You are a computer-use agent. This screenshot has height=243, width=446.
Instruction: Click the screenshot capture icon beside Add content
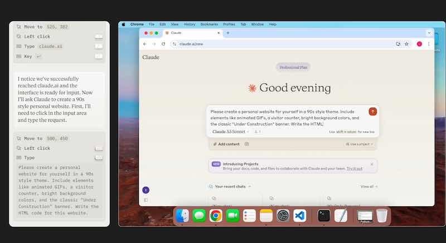(x=246, y=144)
